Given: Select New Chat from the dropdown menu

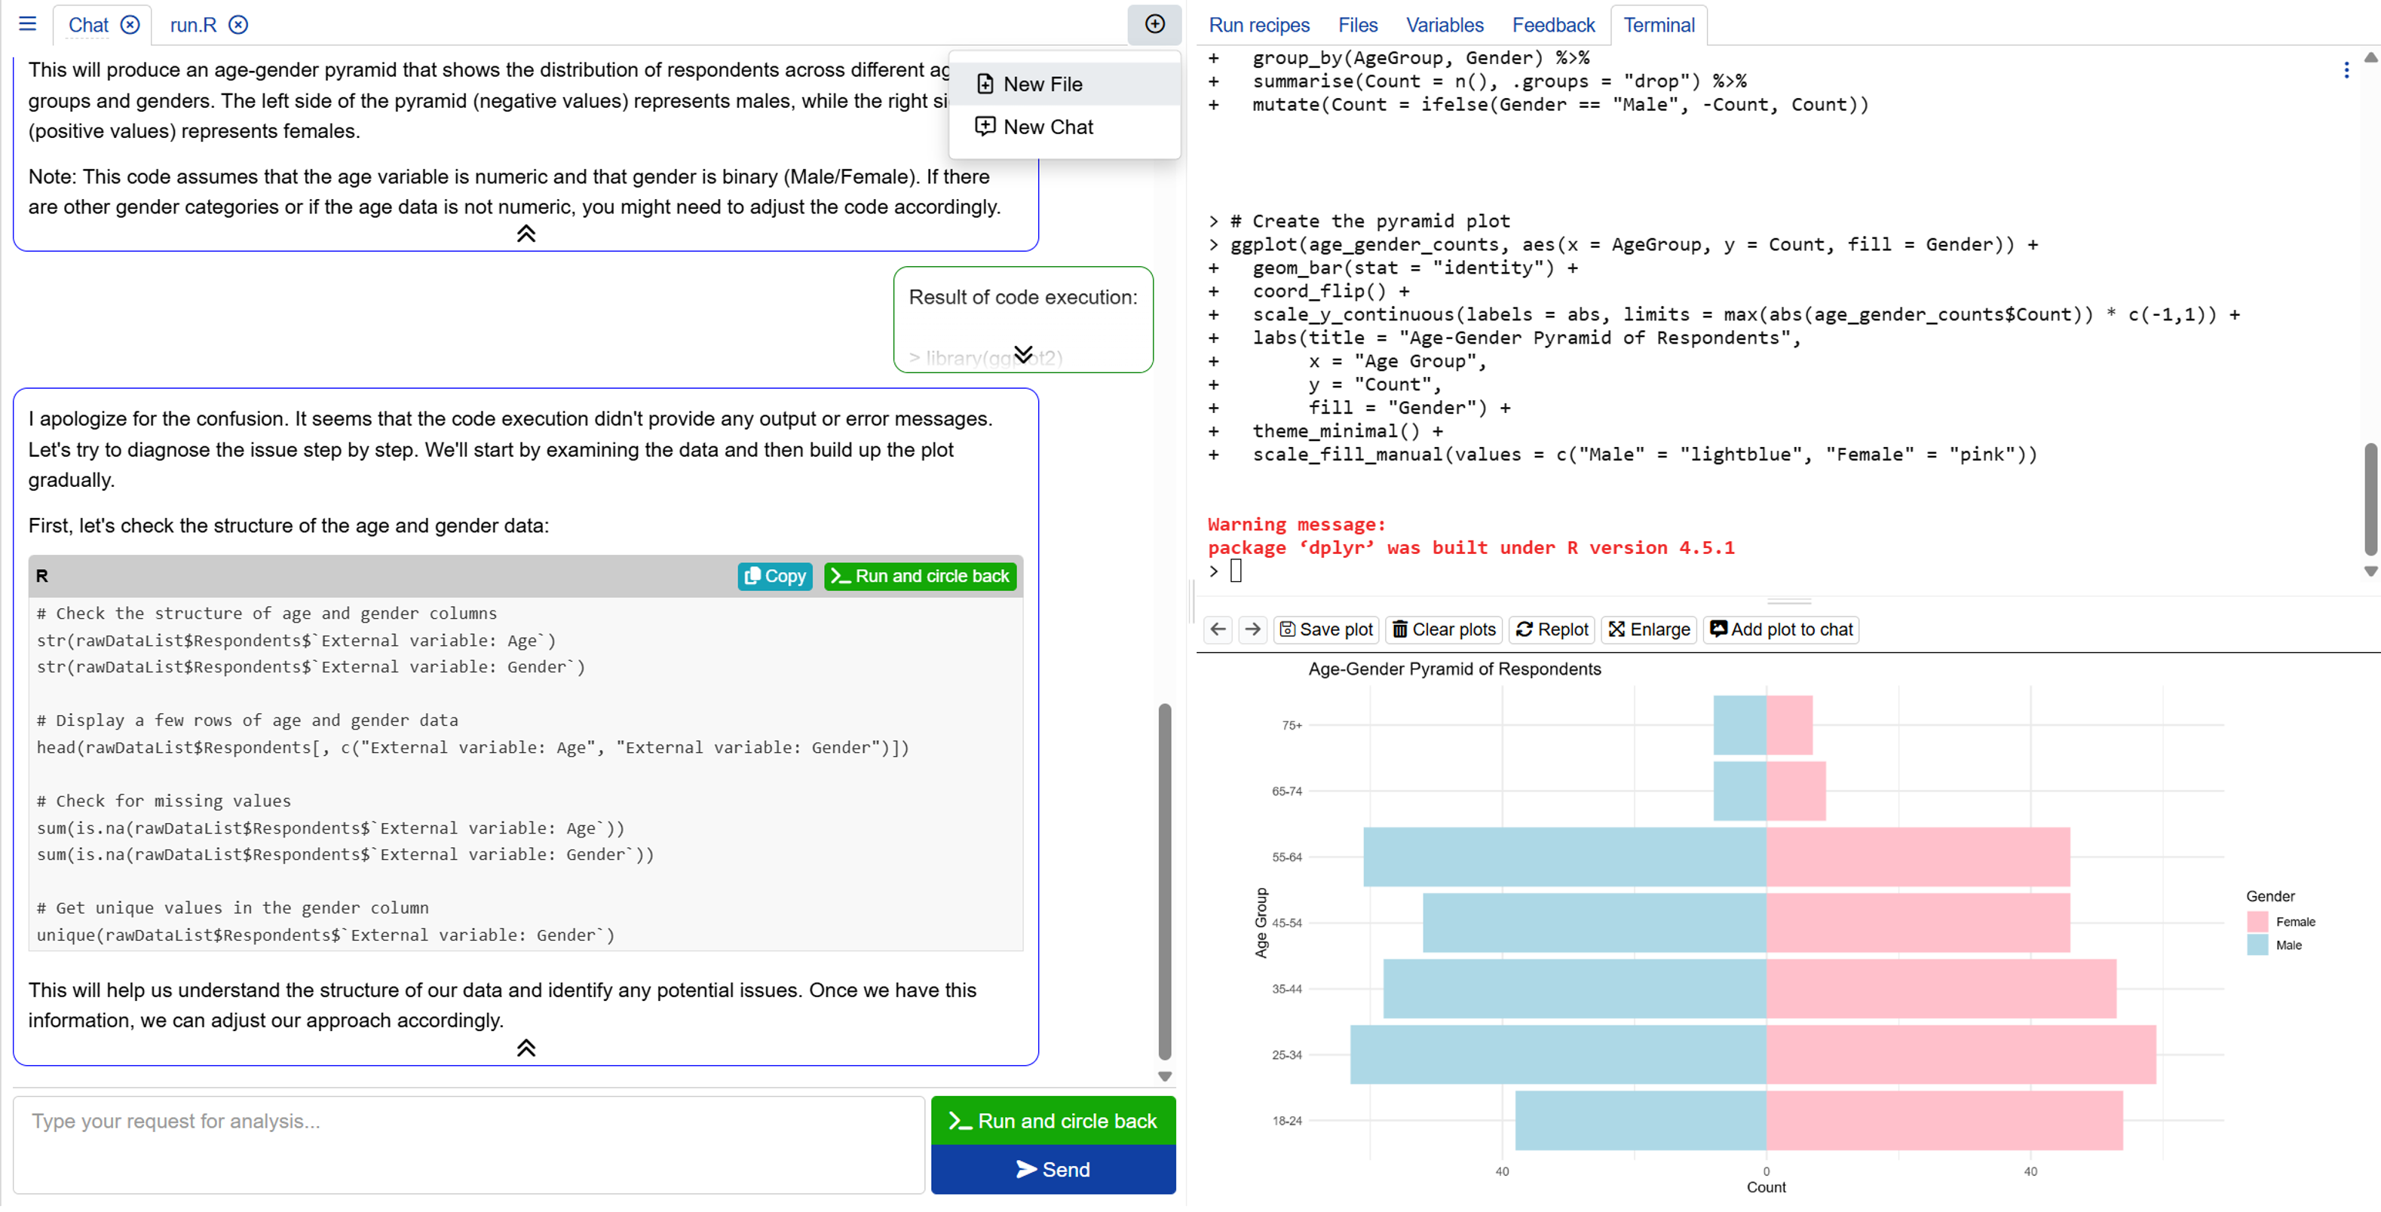Looking at the screenshot, I should coord(1065,127).
